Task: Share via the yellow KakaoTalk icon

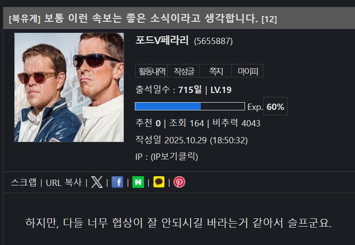Action: 159,182
